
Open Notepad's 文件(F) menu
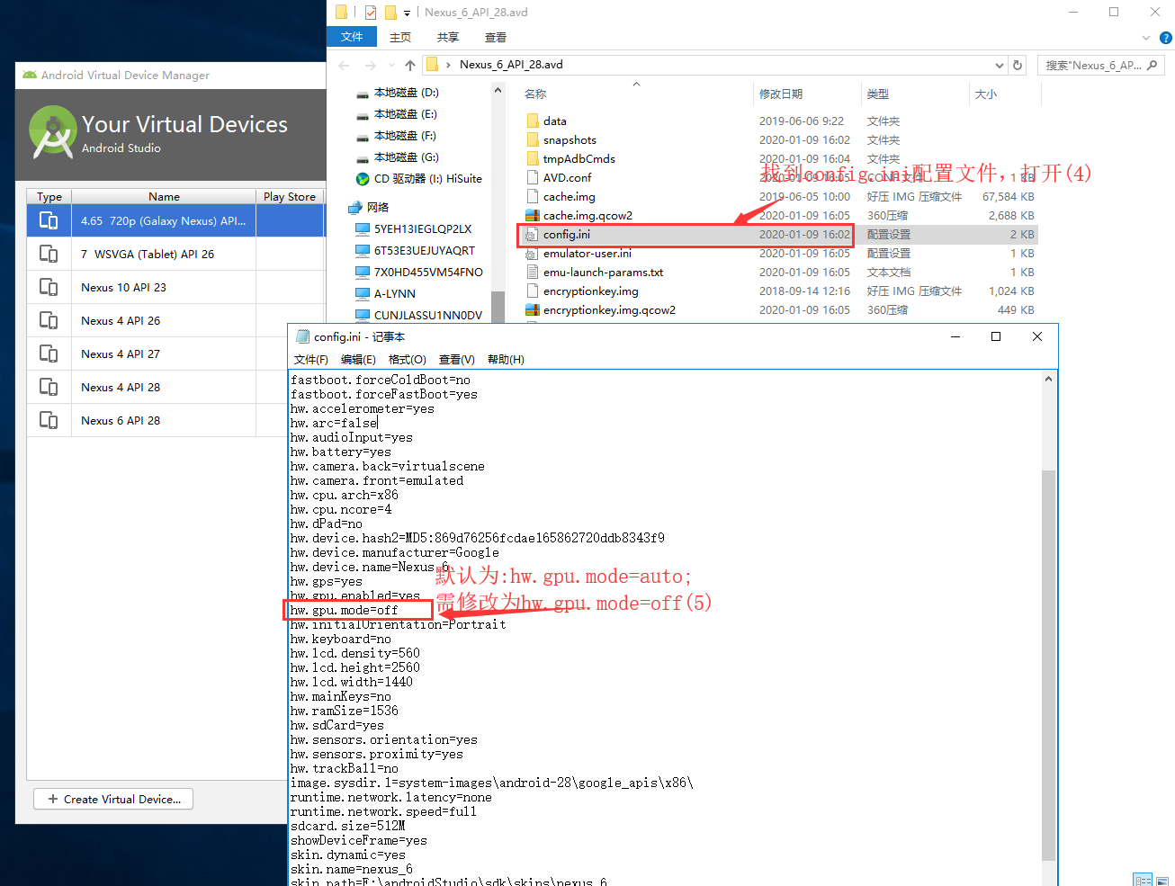coord(311,359)
